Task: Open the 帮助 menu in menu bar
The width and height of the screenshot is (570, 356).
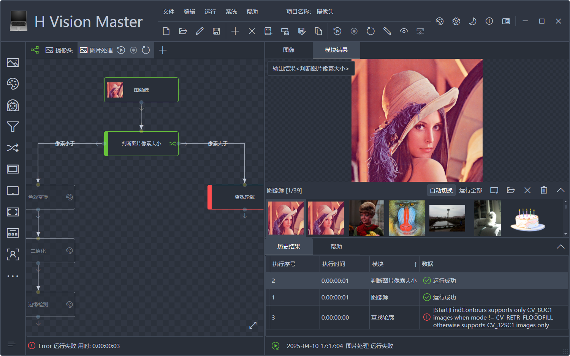Action: click(252, 11)
